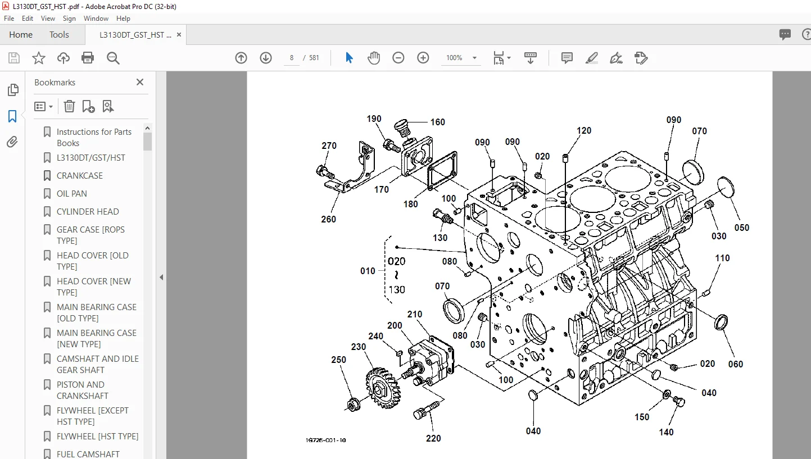Click the stamp tool icon
The height and width of the screenshot is (459, 811).
(x=641, y=58)
